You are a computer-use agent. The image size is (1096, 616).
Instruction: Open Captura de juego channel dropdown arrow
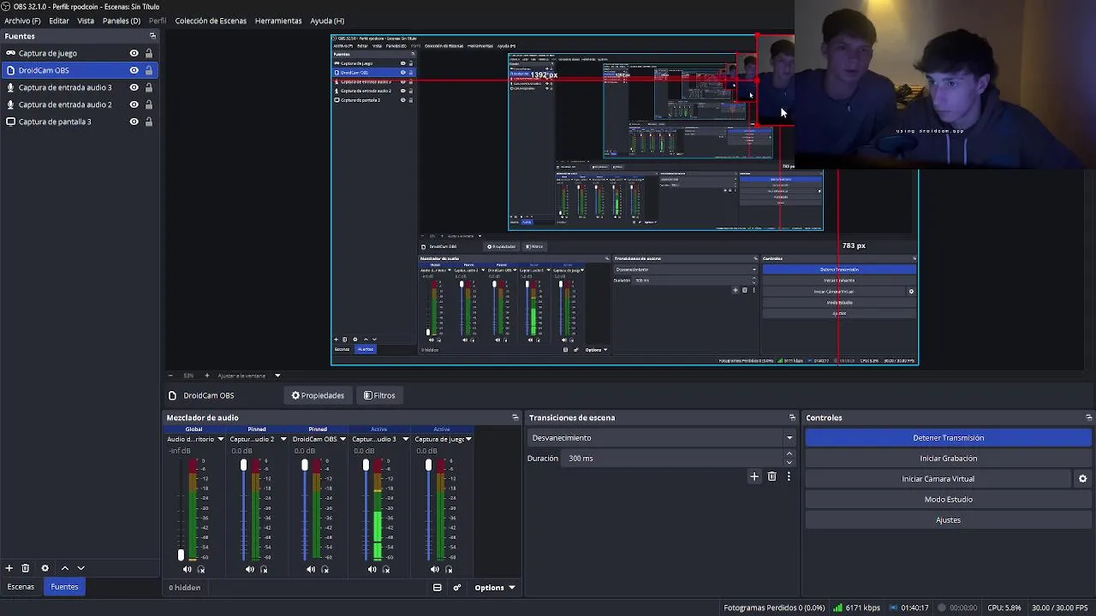click(468, 439)
